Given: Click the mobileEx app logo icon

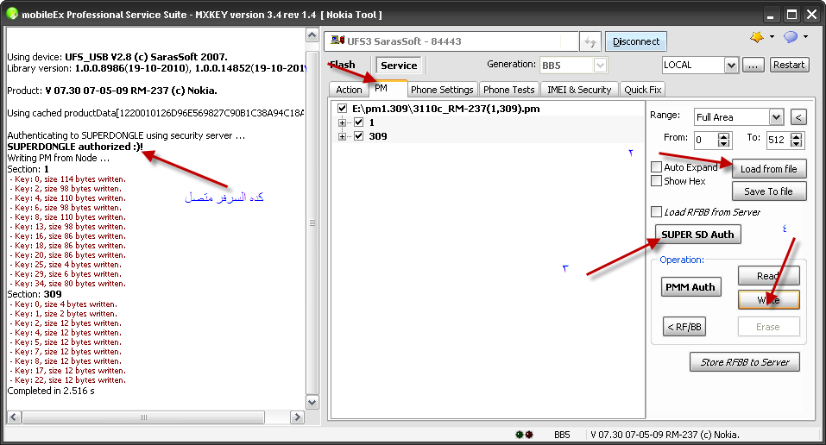Looking at the screenshot, I should (x=11, y=14).
